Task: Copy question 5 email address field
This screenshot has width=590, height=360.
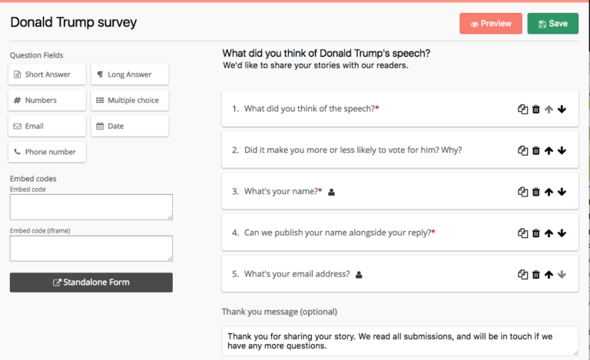Action: tap(522, 274)
